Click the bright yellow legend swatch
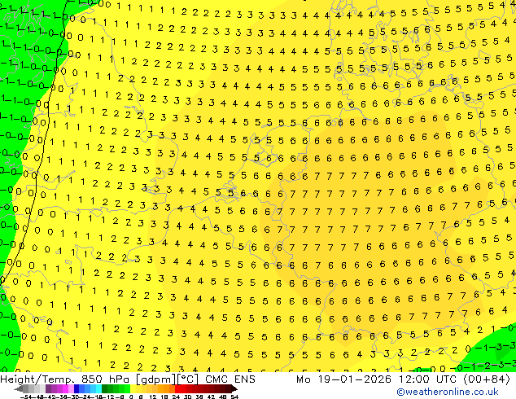Viewport: 516px width, 399px height. pos(133,388)
